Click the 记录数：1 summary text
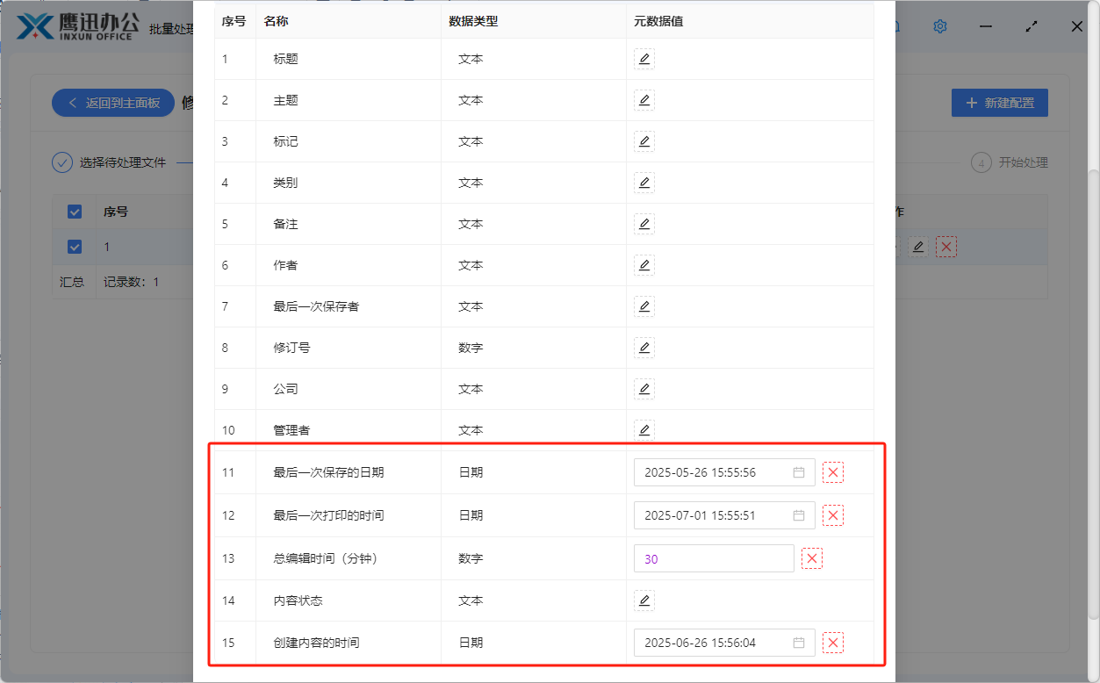1100x683 pixels. pos(132,282)
